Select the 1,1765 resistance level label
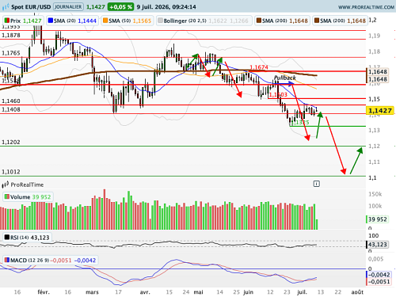The width and height of the screenshot is (396, 297). pyautogui.click(x=11, y=53)
